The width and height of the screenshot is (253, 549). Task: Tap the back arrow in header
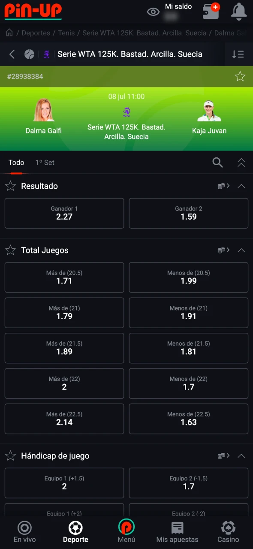point(12,54)
